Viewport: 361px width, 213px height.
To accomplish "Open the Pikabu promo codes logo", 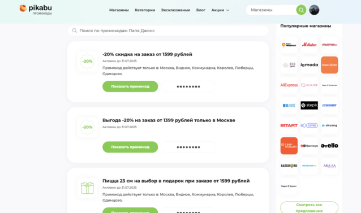I will [x=36, y=10].
